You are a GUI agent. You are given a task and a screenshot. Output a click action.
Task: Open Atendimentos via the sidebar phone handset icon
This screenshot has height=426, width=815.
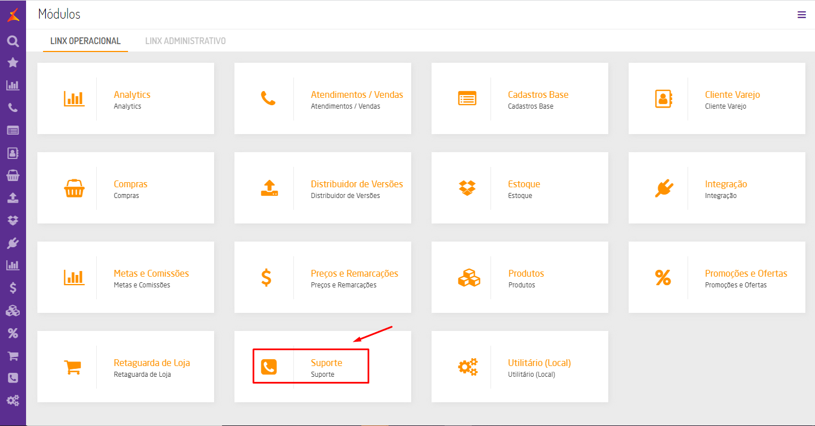12,108
